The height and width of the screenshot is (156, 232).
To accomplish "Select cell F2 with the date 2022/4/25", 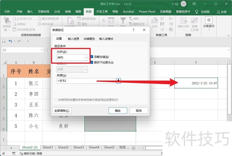I will coord(196,83).
